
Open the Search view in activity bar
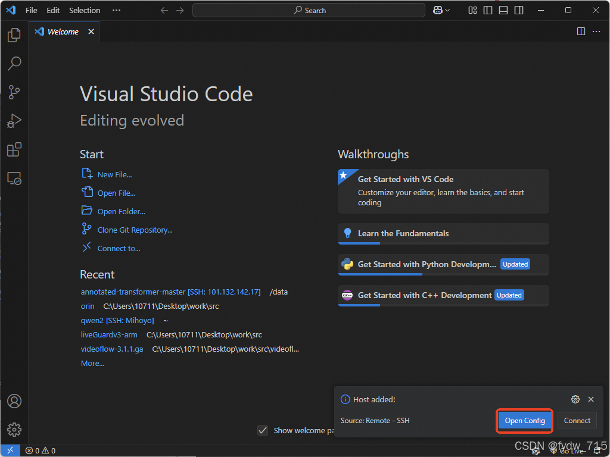tap(14, 63)
